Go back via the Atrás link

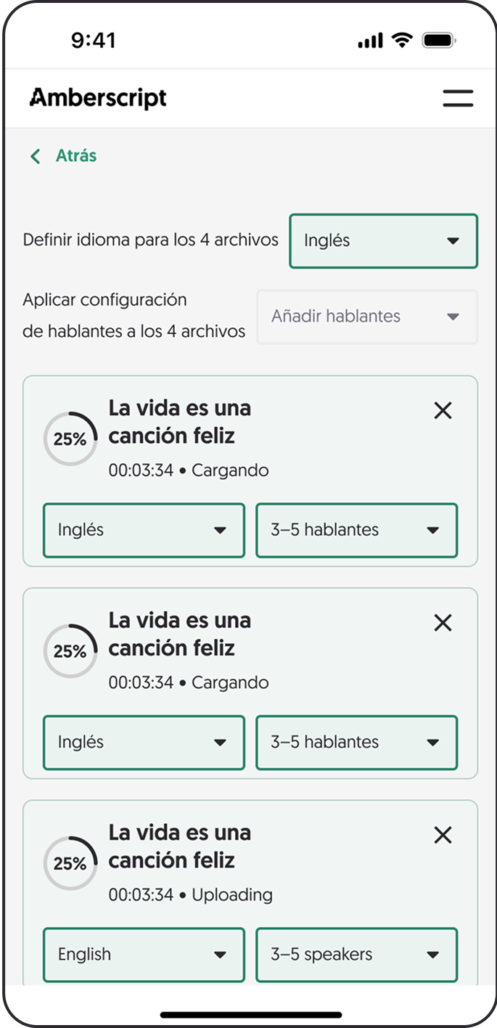point(76,156)
